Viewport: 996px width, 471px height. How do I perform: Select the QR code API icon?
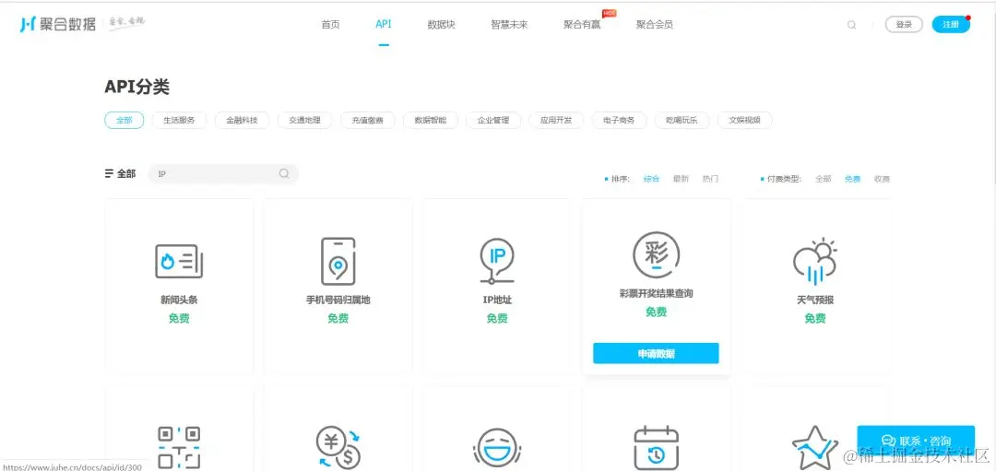click(x=179, y=448)
